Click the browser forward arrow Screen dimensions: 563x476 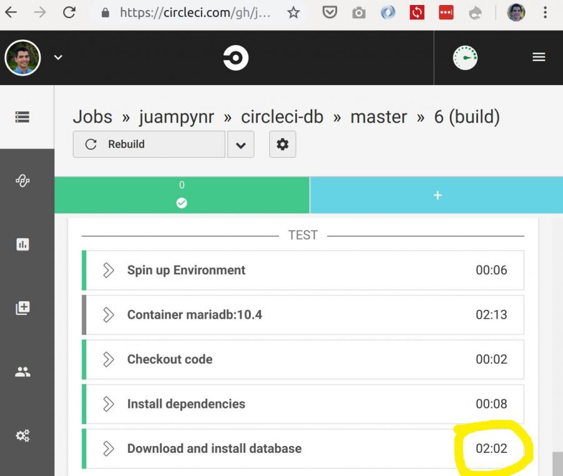(x=40, y=13)
